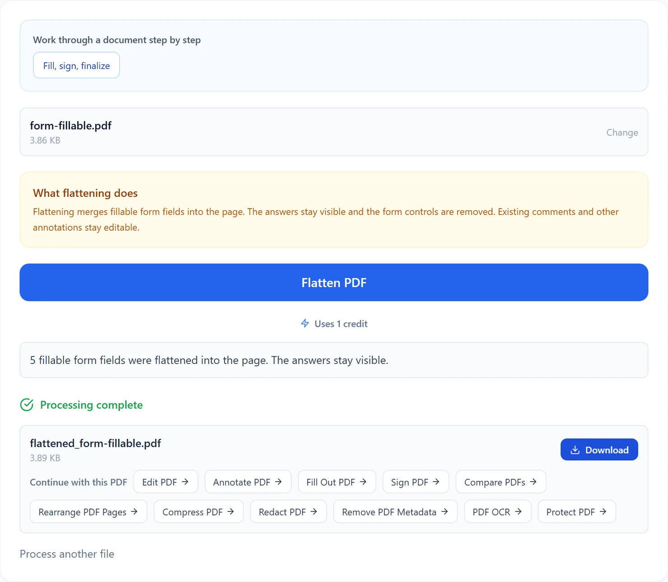Select the form-fillable.pdf file name
668x582 pixels.
tap(70, 126)
